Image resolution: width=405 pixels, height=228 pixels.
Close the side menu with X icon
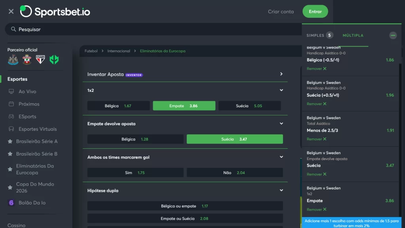(x=11, y=11)
